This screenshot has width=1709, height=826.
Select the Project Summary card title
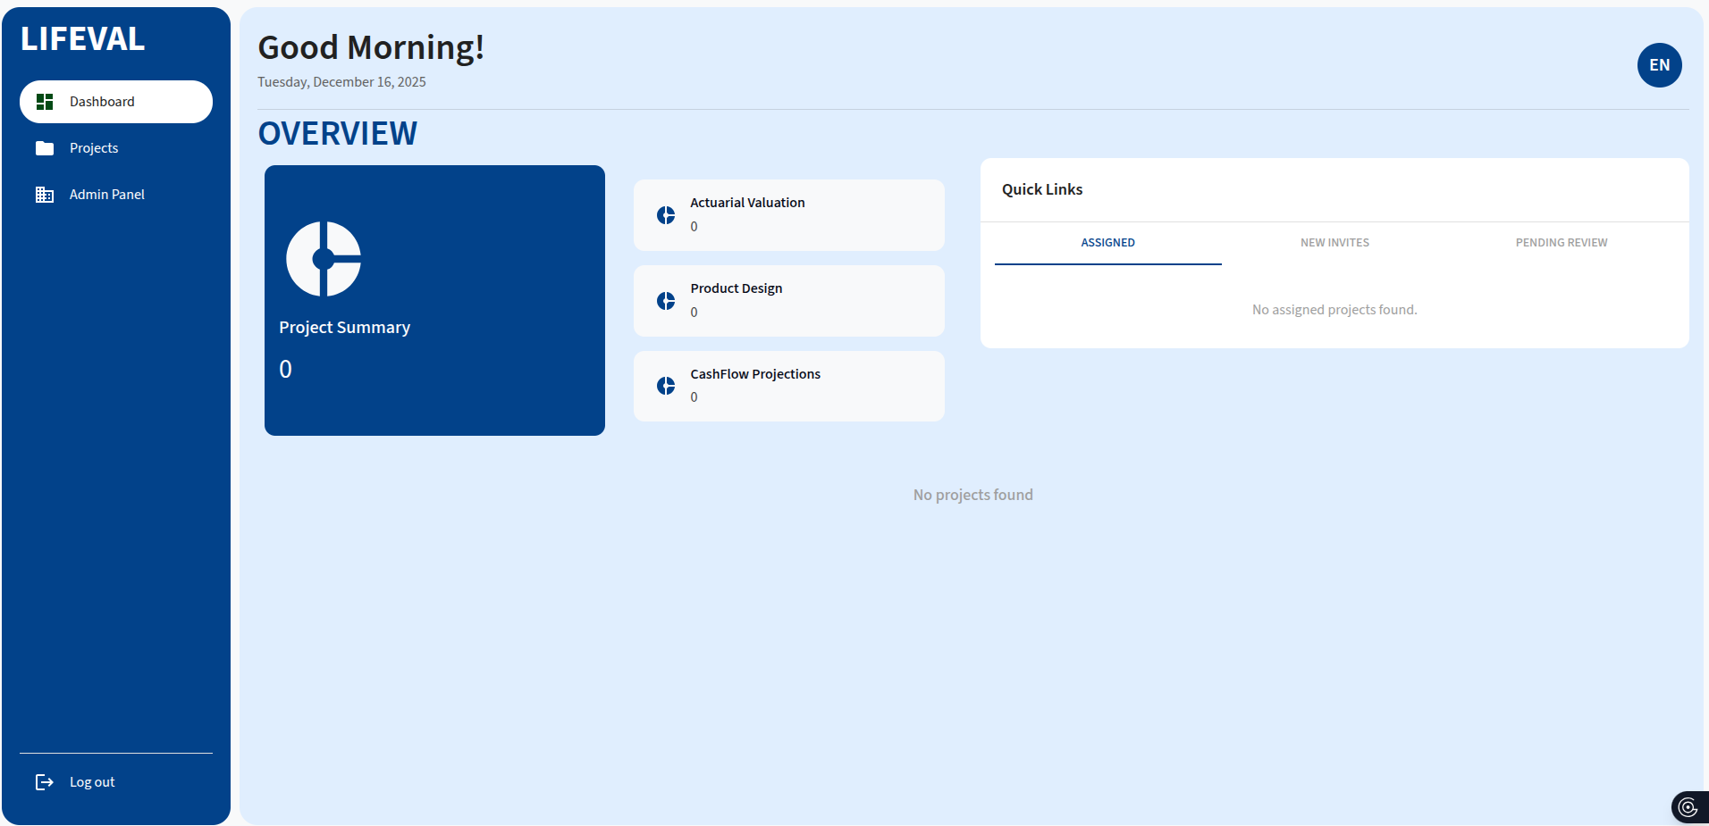tap(344, 328)
